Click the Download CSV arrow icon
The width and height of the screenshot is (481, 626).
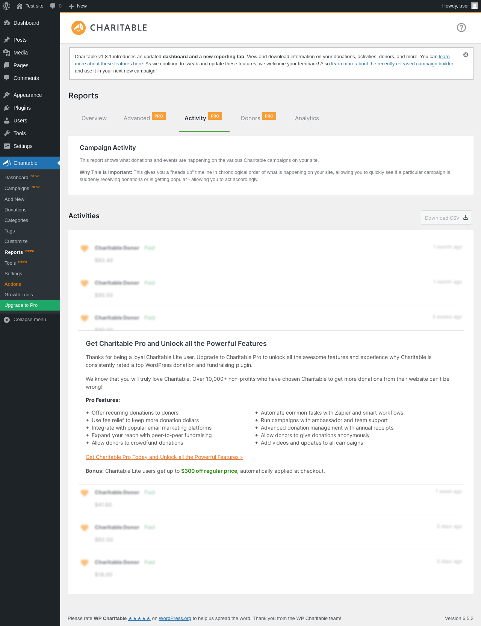[x=466, y=217]
